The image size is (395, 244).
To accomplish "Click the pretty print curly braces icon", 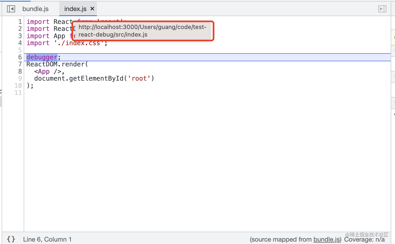I will point(11,239).
